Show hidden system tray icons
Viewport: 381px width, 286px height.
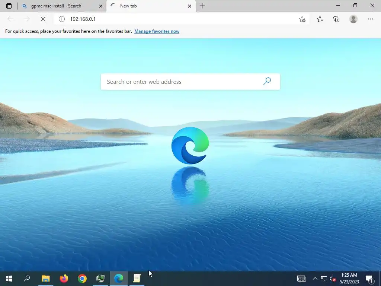click(315, 279)
